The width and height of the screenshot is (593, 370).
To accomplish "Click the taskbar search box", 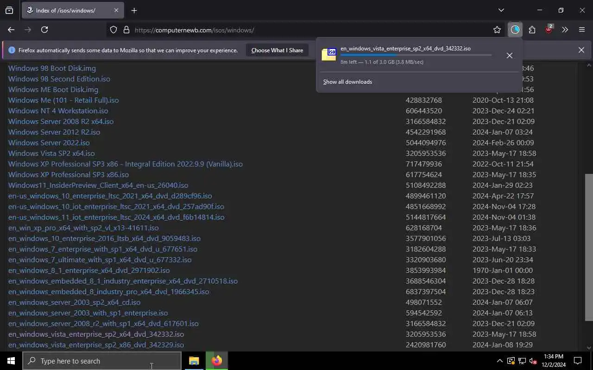I will [x=102, y=361].
